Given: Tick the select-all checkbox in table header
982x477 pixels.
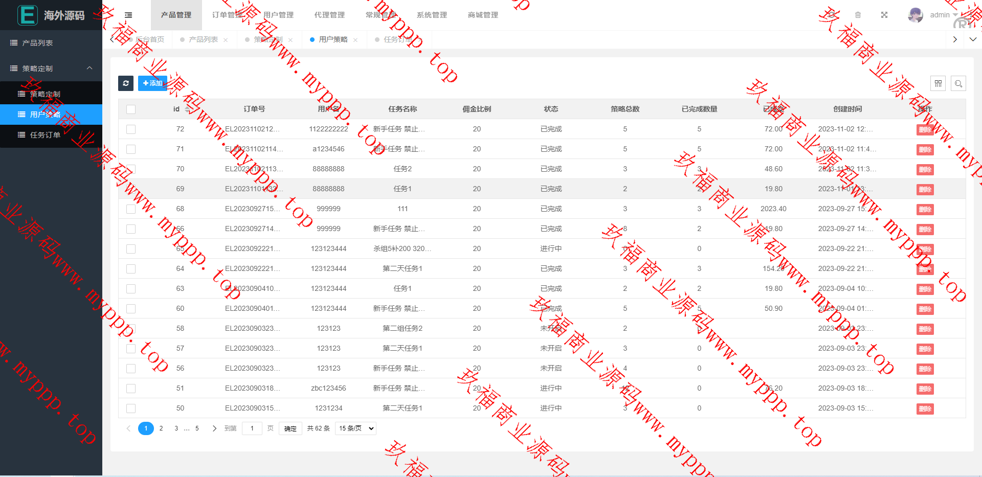Looking at the screenshot, I should tap(131, 109).
